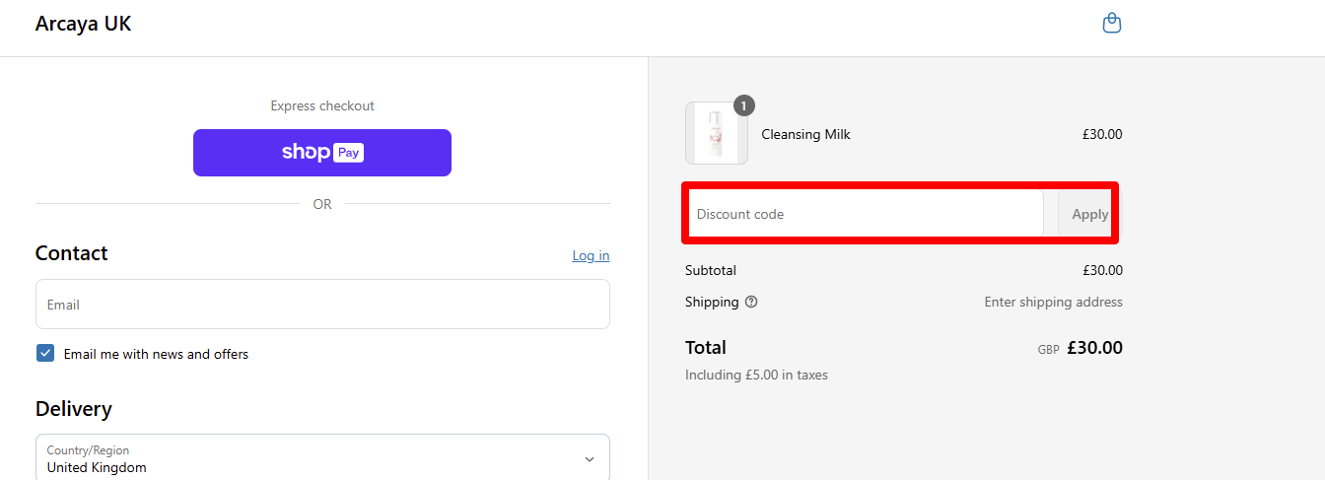Select the Including £5.00 in taxes text
The image size is (1325, 480).
pyautogui.click(x=756, y=375)
